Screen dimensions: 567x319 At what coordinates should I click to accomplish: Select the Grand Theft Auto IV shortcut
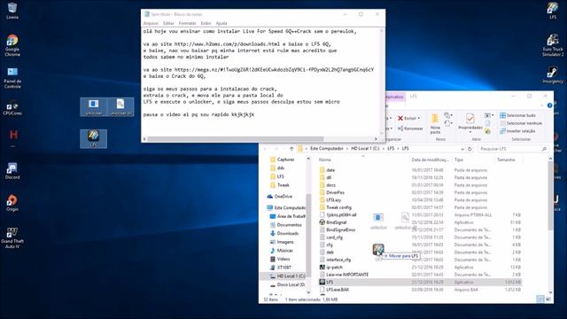coord(12,237)
